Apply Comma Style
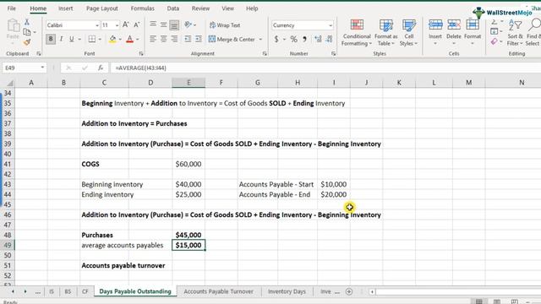Viewport: 541px width, 304px height. point(304,40)
